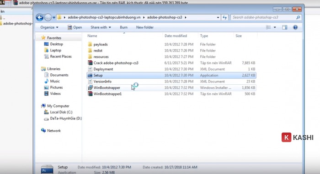Create a New folder
The height and width of the screenshot is (174, 320).
click(x=145, y=27)
